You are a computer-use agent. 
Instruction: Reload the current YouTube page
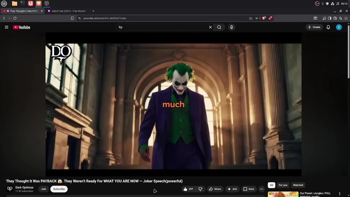point(15,18)
